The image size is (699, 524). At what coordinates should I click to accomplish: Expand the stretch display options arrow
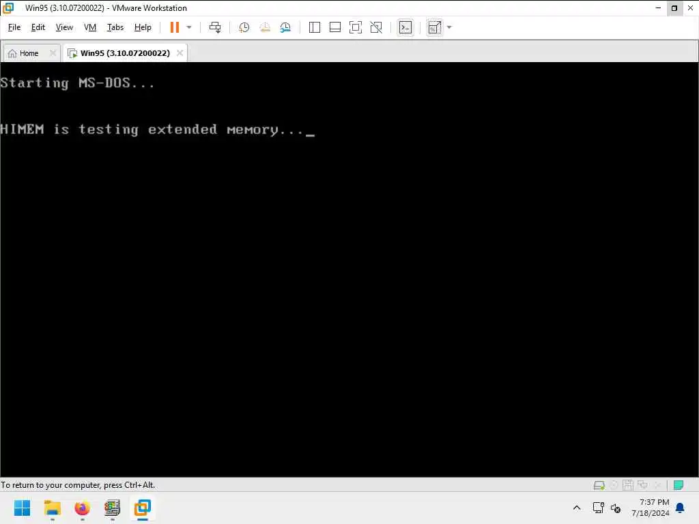(x=449, y=27)
